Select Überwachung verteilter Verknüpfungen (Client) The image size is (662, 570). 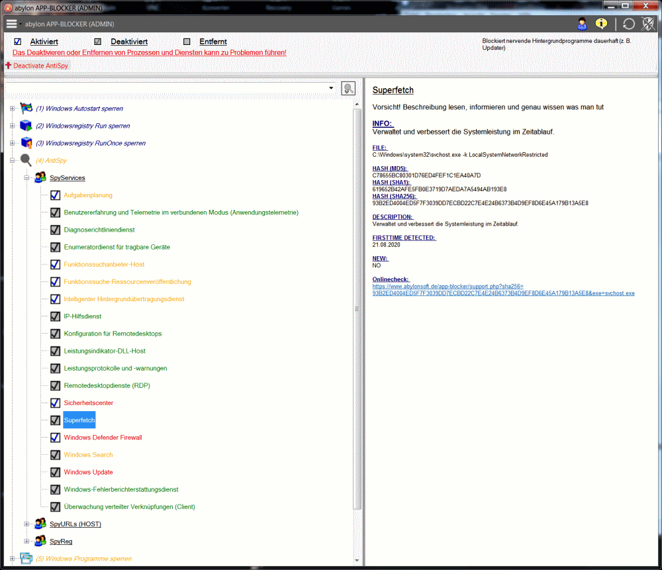click(x=130, y=506)
